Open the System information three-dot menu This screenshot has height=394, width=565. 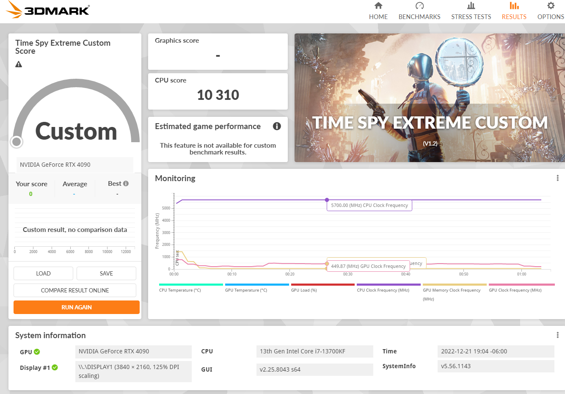pyautogui.click(x=557, y=335)
